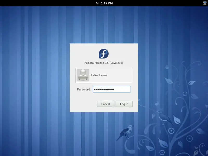Click the small bird at the bottom of the wallpaper

pos(126,132)
